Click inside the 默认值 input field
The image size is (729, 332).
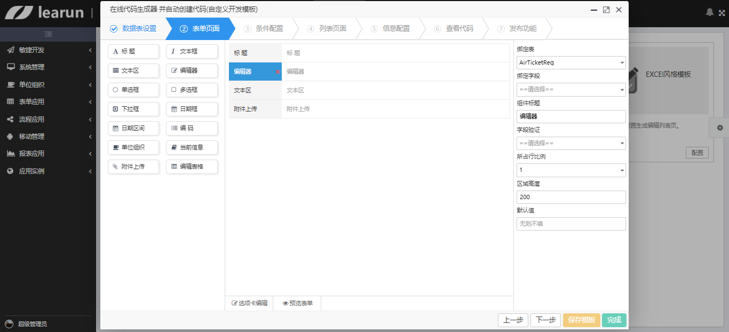571,224
